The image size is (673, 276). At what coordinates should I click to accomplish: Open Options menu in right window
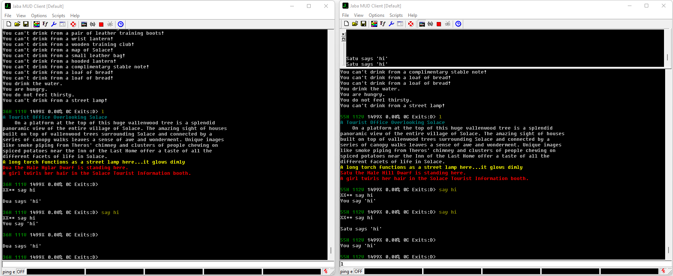coord(377,15)
